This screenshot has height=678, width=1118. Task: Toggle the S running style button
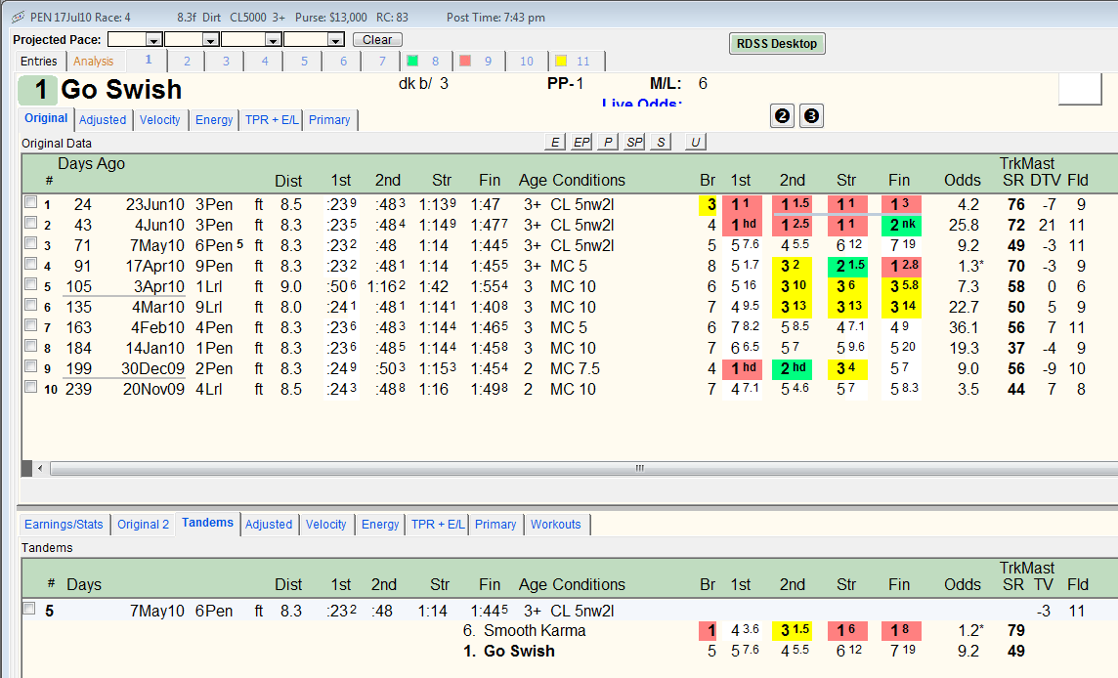pyautogui.click(x=661, y=142)
